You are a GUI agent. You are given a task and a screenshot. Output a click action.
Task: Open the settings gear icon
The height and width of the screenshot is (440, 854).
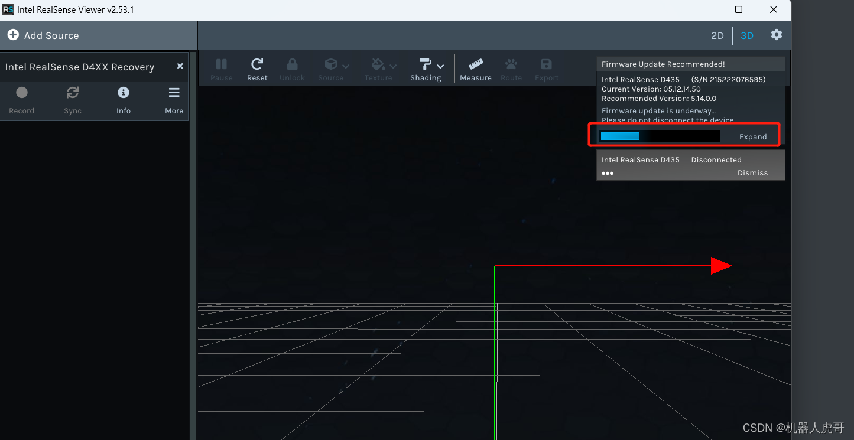pos(777,35)
